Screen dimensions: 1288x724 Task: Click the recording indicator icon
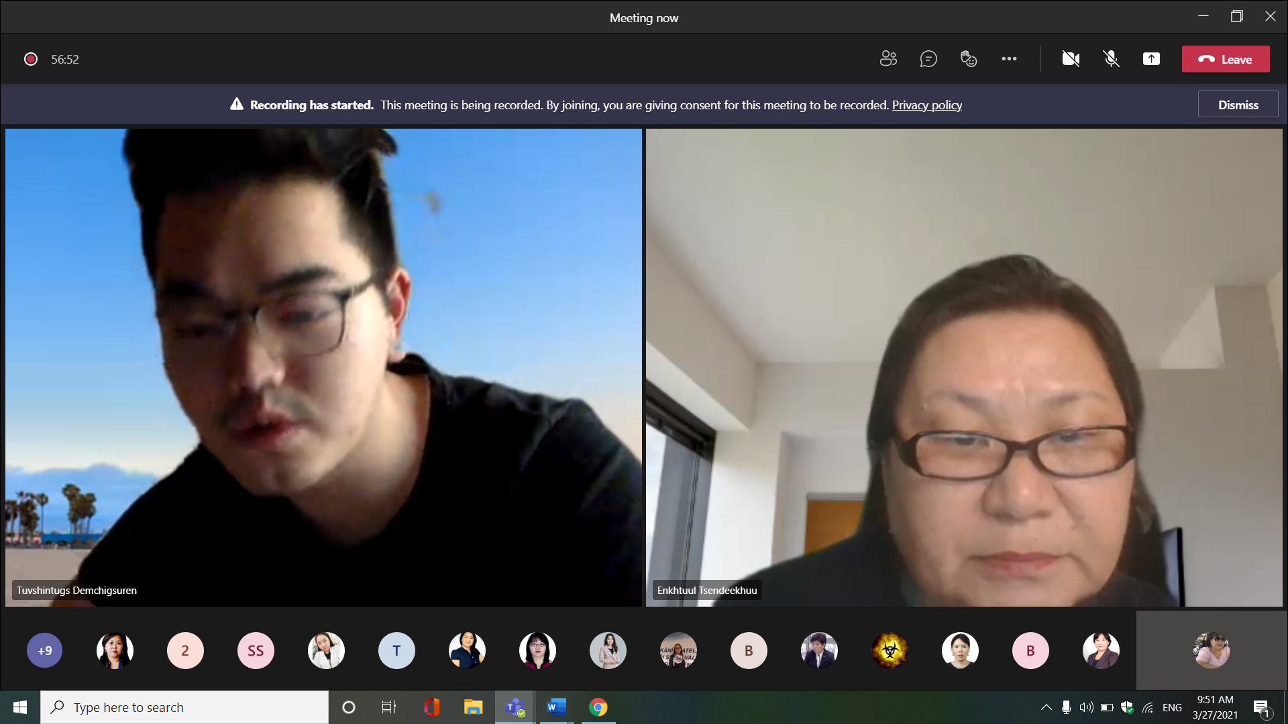31,59
